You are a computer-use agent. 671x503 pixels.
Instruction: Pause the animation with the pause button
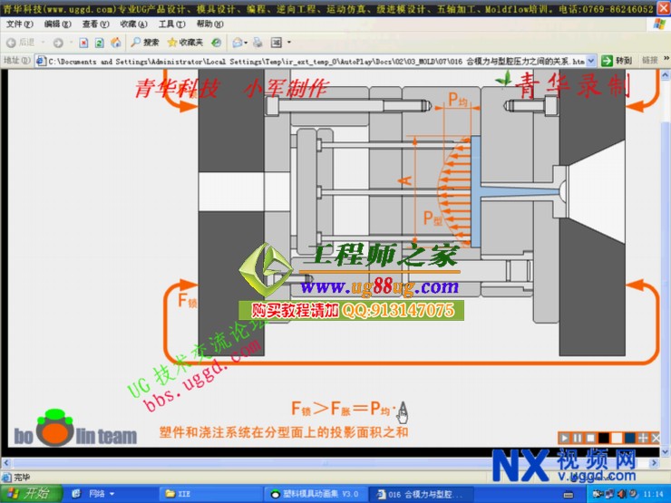(578, 438)
